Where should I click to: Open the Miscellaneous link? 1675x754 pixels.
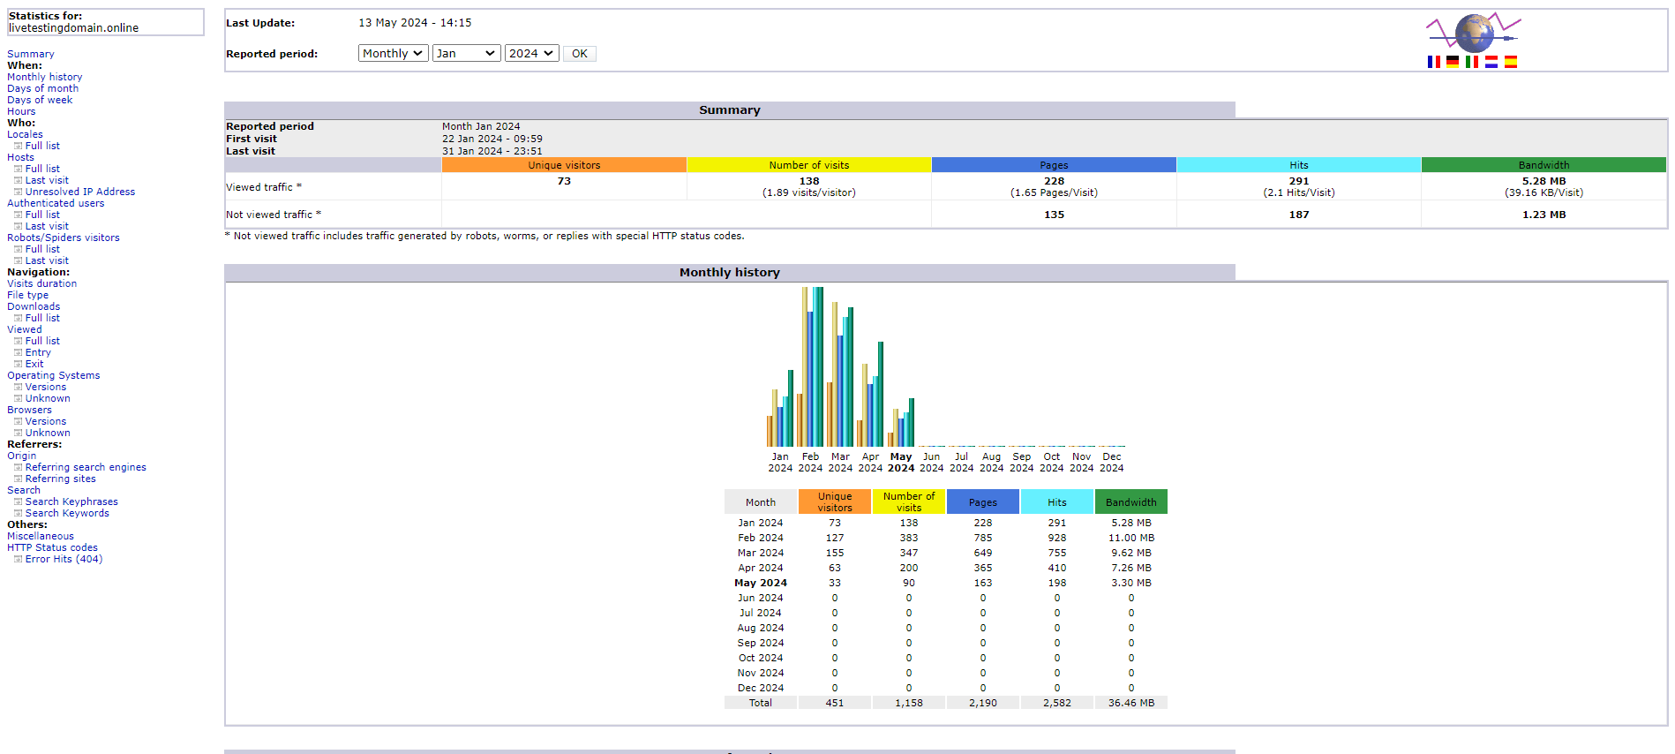tap(41, 536)
